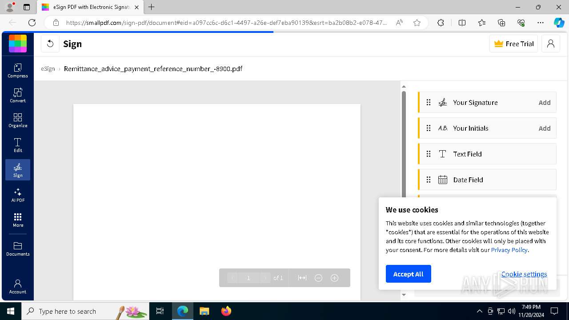Add Your Initials
The height and width of the screenshot is (320, 569).
pos(545,128)
